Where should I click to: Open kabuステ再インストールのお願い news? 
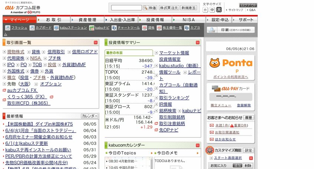coord(38,150)
